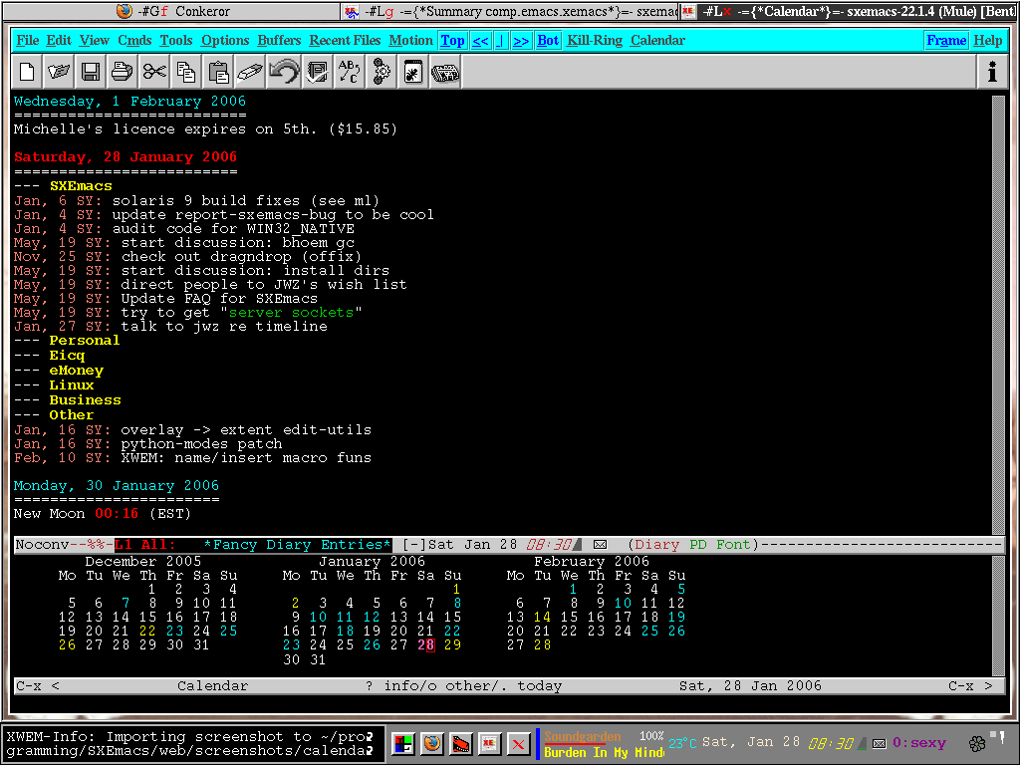Image resolution: width=1020 pixels, height=765 pixels.
Task: Click the copy documents toolbar icon
Action: pos(186,72)
